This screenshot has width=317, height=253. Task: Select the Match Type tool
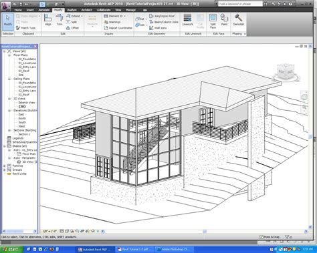[25, 28]
